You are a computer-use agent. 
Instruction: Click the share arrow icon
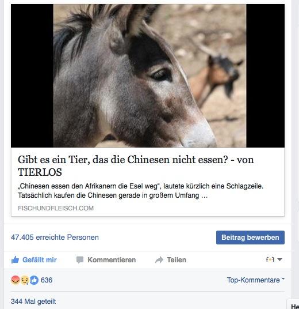tap(159, 260)
